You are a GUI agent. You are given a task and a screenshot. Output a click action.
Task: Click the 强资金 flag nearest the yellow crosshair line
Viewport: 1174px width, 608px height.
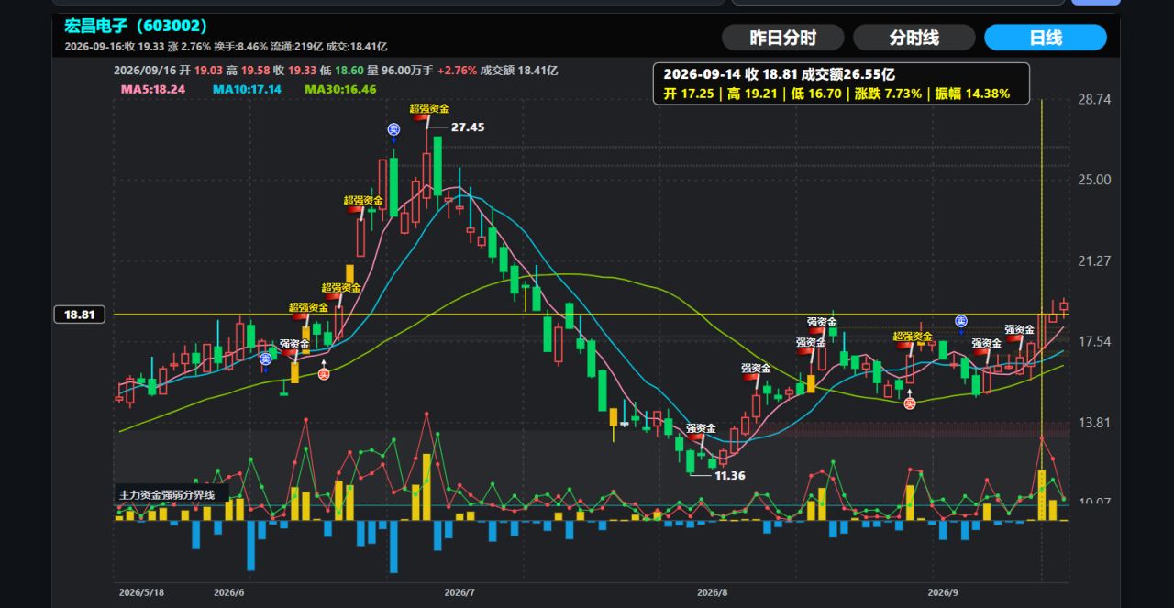tap(1019, 329)
